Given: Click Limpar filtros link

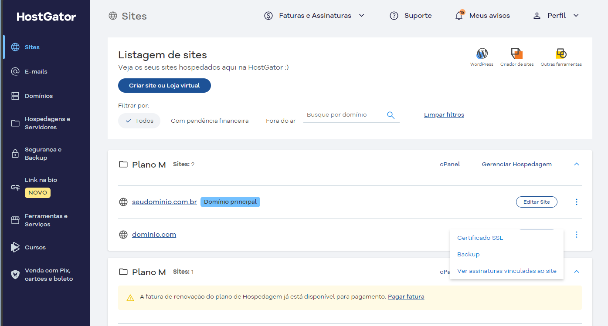Looking at the screenshot, I should coord(444,115).
